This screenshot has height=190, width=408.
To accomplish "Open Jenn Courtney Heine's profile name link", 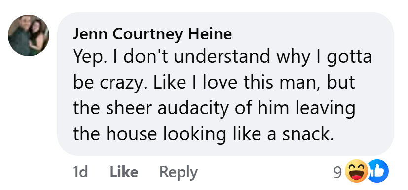I will click(x=152, y=34).
